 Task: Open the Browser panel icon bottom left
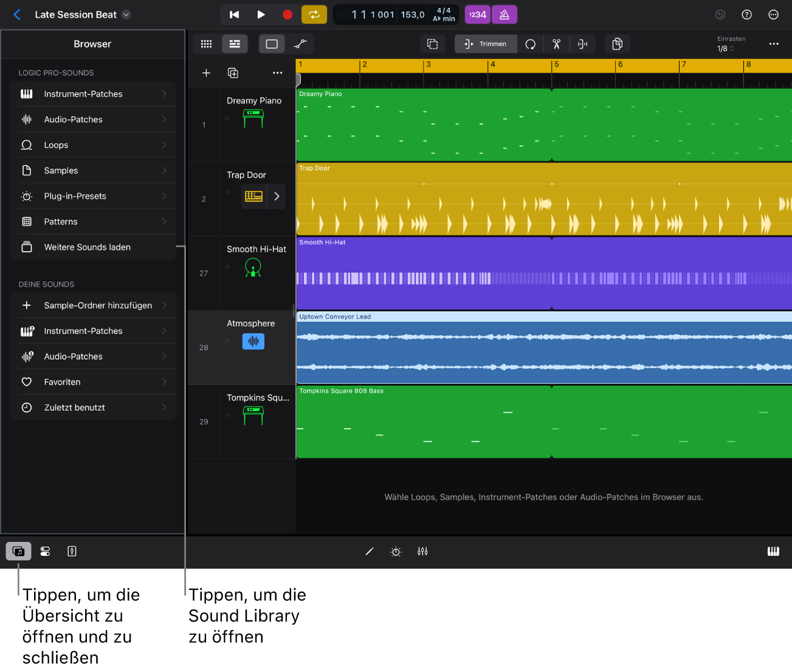pyautogui.click(x=18, y=551)
